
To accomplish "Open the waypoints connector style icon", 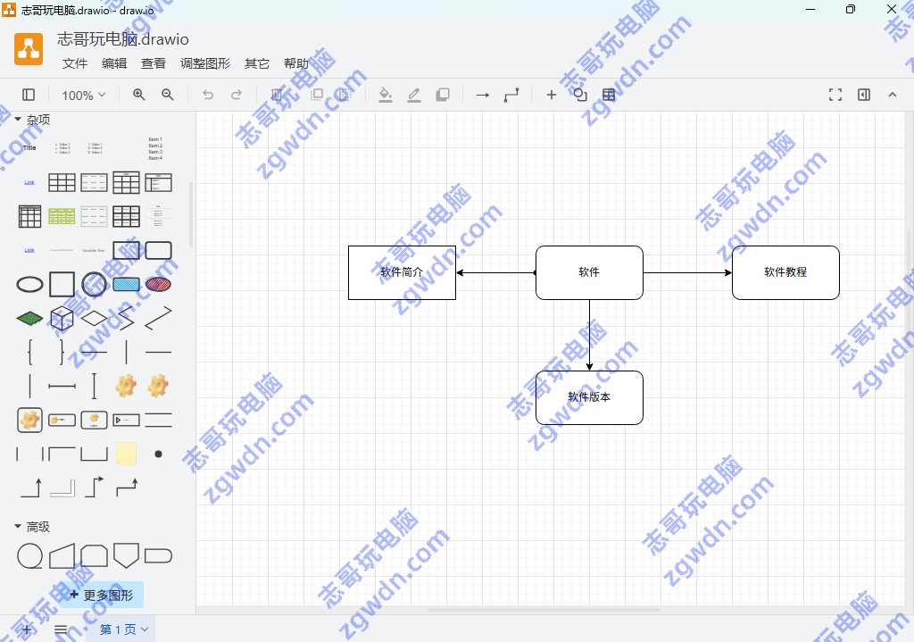I will click(511, 95).
